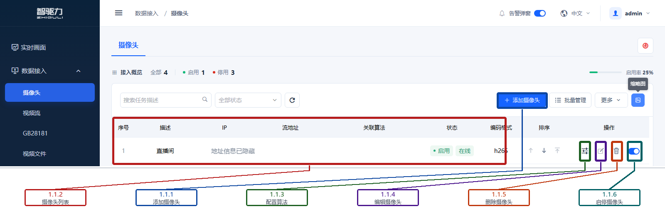This screenshot has height=214, width=665.
Task: Open the 更多 dropdown menu
Action: click(611, 100)
